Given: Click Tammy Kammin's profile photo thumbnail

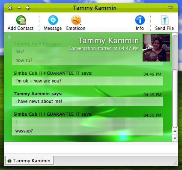Looking at the screenshot, I should click(156, 48).
